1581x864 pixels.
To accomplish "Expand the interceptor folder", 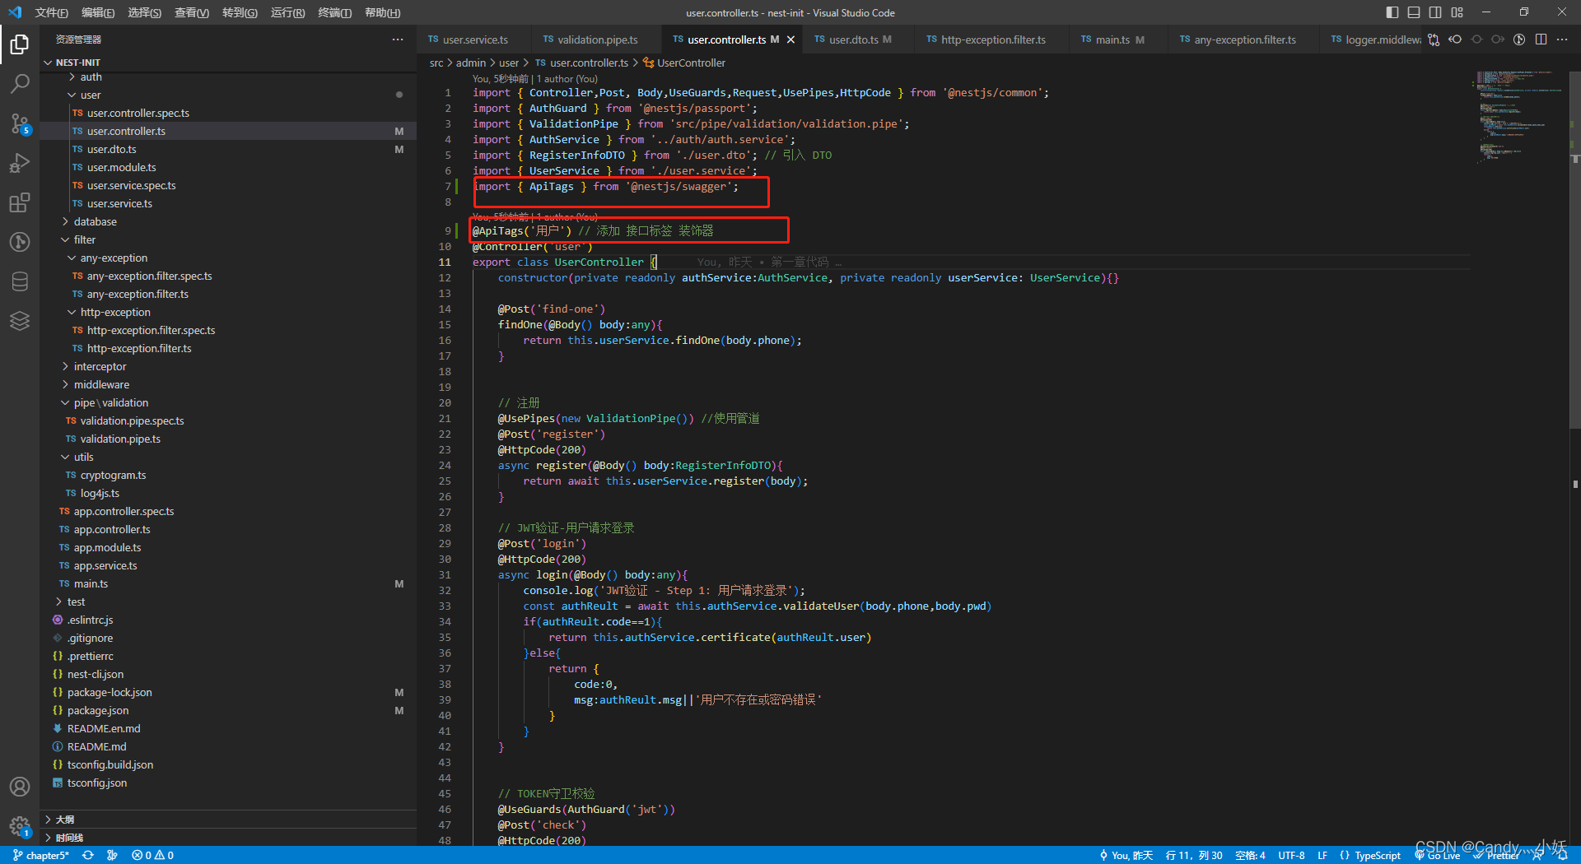I will (x=100, y=366).
